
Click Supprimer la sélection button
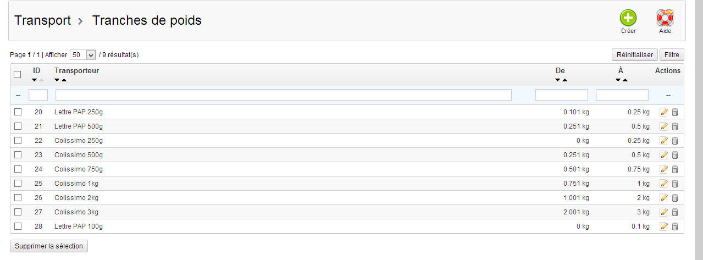point(49,246)
